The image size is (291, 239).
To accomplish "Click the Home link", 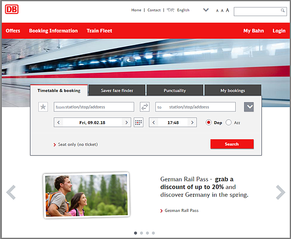I will tap(136, 10).
